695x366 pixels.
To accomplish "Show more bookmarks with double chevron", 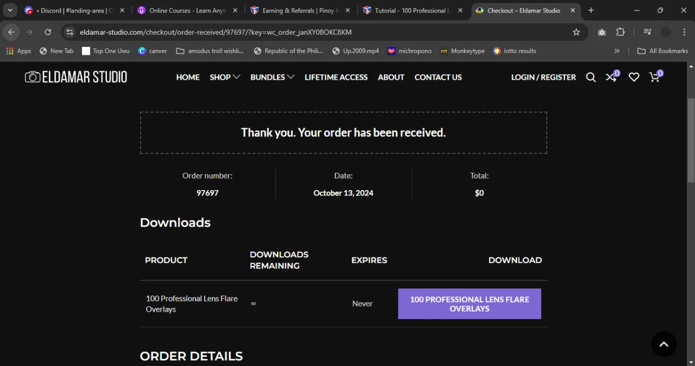I will tap(617, 51).
